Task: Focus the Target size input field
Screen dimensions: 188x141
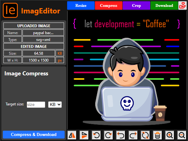Action: (36, 104)
